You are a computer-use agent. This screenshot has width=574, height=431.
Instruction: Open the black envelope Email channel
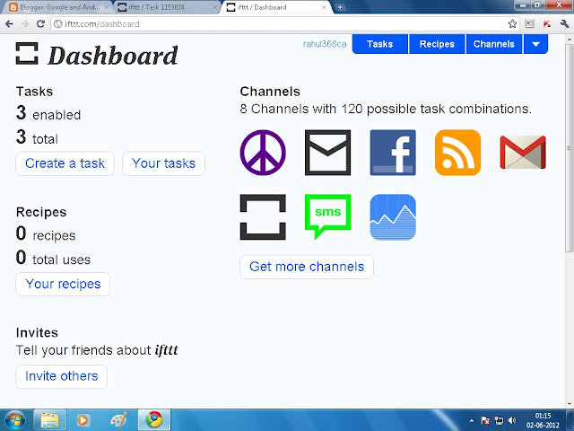(x=327, y=153)
